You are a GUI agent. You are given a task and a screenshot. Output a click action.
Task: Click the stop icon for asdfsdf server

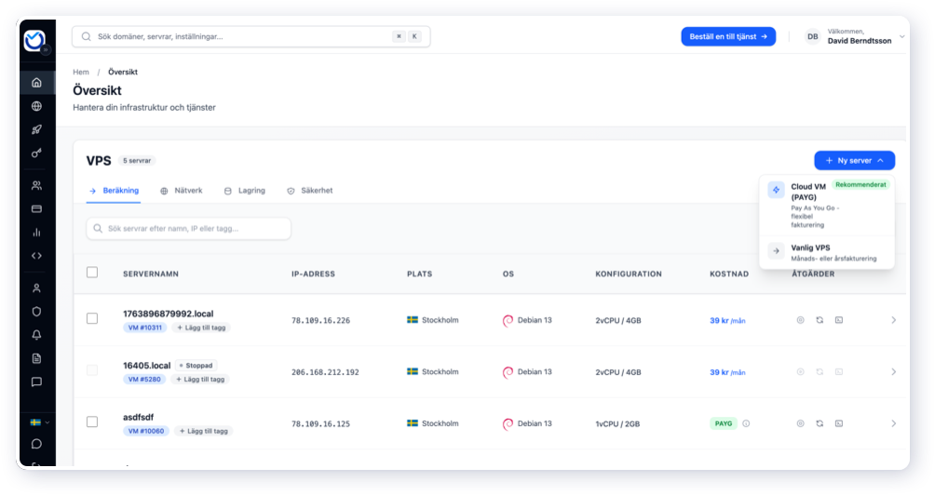coord(800,423)
